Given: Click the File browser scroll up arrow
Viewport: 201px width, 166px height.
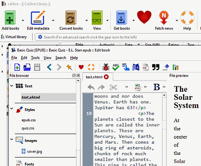Looking at the screenshot, I should pos(78,81).
